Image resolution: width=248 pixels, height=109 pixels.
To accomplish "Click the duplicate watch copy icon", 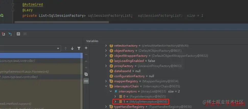I will pyautogui.click(x=86, y=74).
